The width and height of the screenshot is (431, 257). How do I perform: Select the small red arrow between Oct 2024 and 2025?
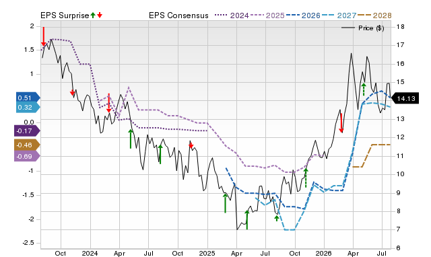coord(191,145)
